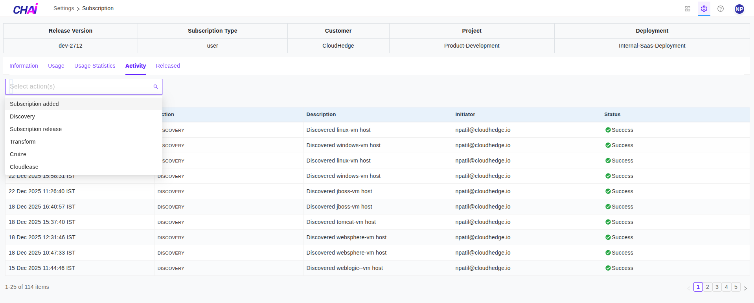Go to page 5

pyautogui.click(x=736, y=287)
